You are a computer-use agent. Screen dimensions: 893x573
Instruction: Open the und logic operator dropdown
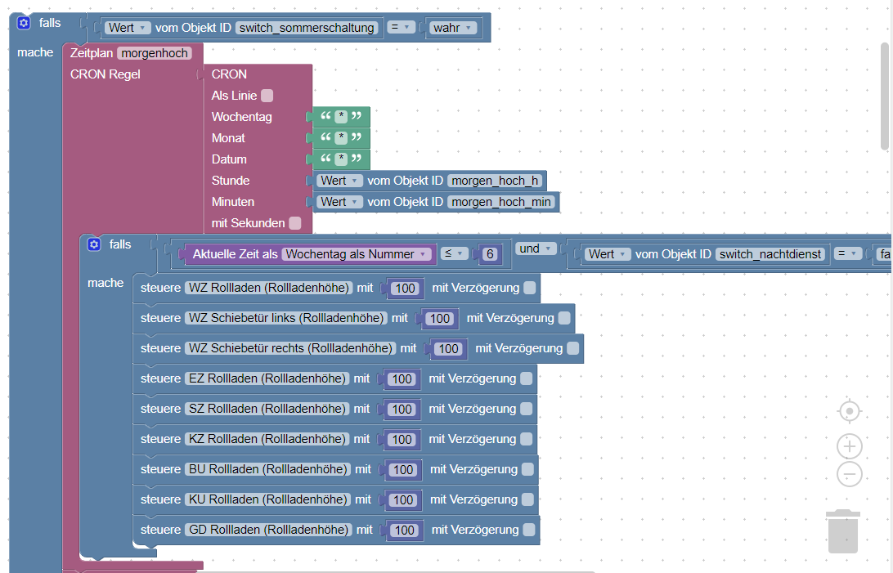click(x=536, y=248)
